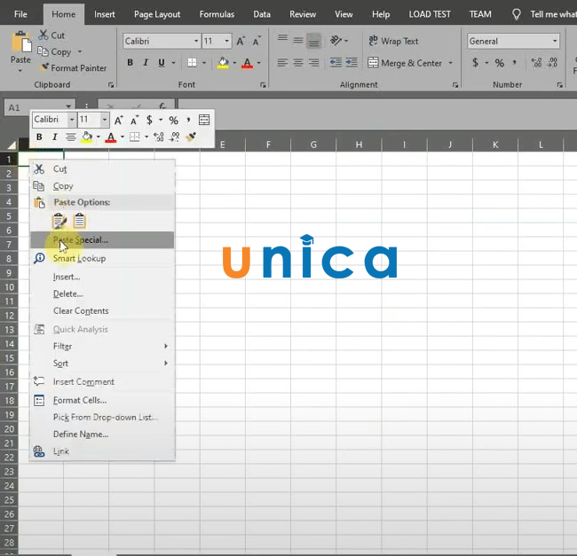This screenshot has height=556, width=577.
Task: Set middle align in Alignment group
Action: point(298,40)
